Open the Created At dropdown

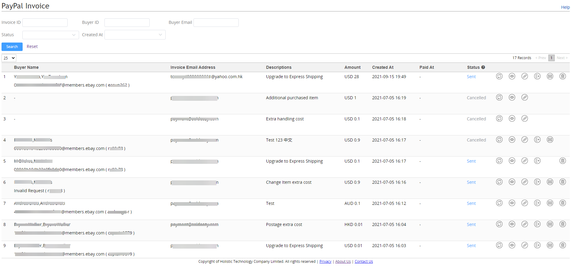(135, 35)
